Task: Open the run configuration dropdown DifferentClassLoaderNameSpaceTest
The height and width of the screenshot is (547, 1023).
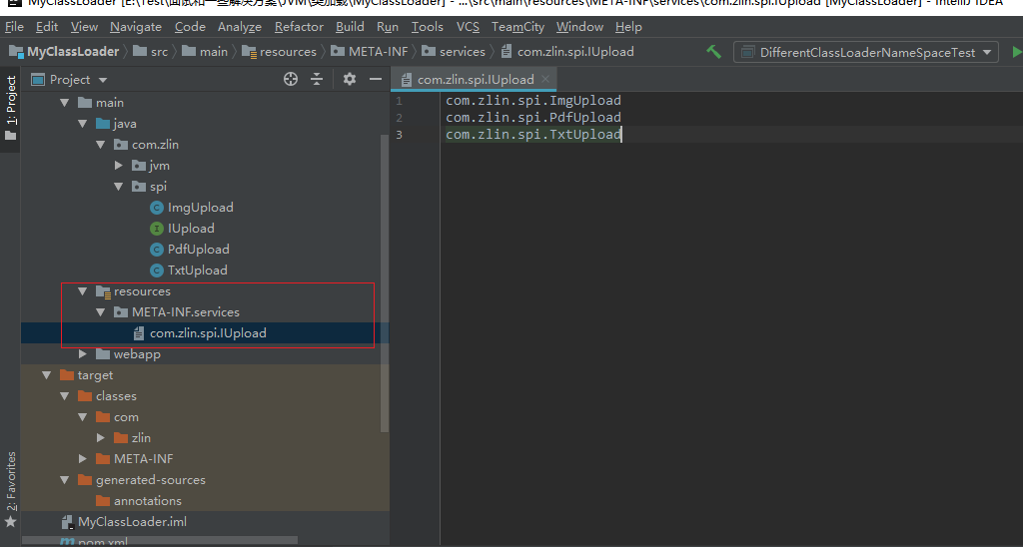Action: pyautogui.click(x=866, y=52)
